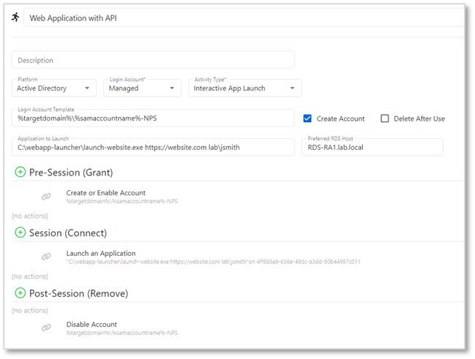
Task: Click the green plus beside Session (Connect)
Action: tap(20, 233)
